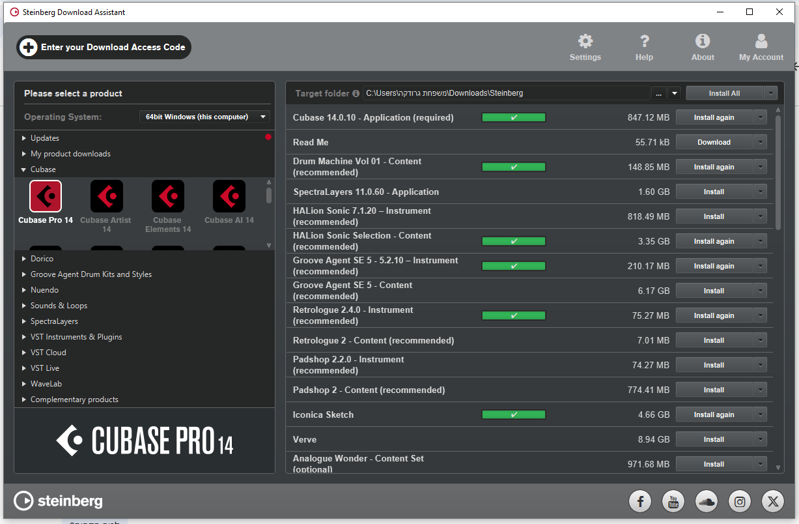The width and height of the screenshot is (799, 524).
Task: Expand the SpectraLayers category
Action: click(24, 321)
